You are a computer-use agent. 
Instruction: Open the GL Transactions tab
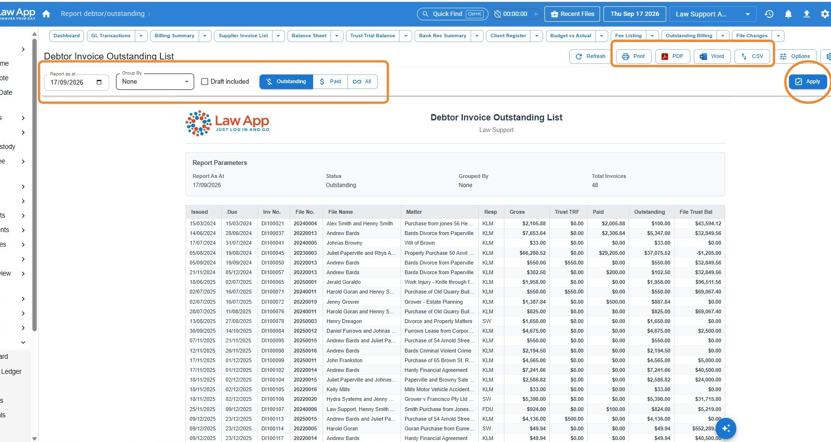[111, 36]
